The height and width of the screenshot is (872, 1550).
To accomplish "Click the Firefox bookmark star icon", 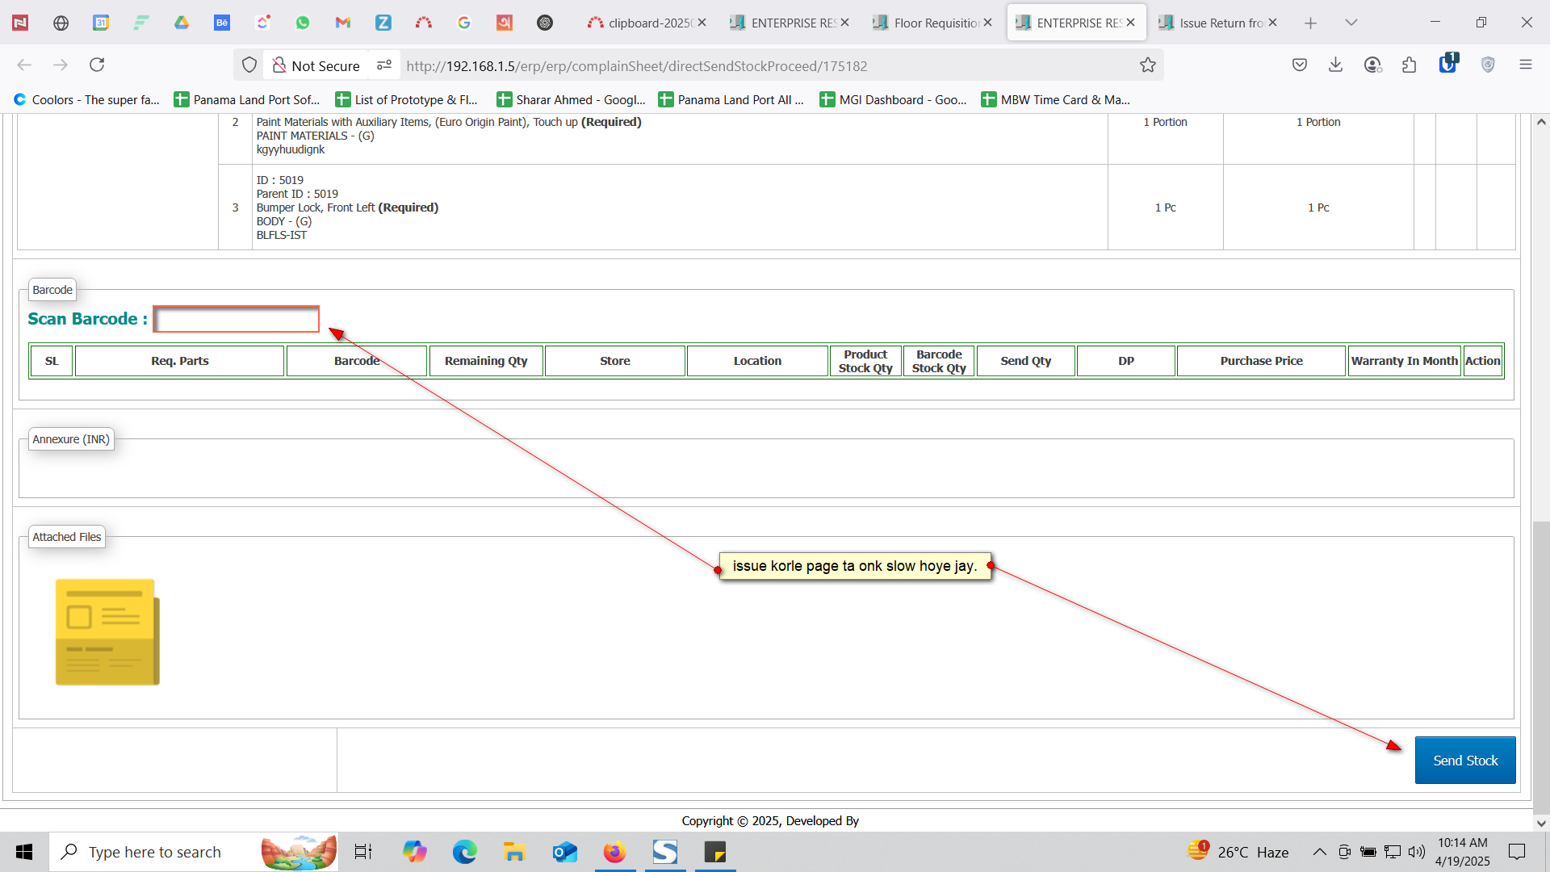I will 1148,65.
